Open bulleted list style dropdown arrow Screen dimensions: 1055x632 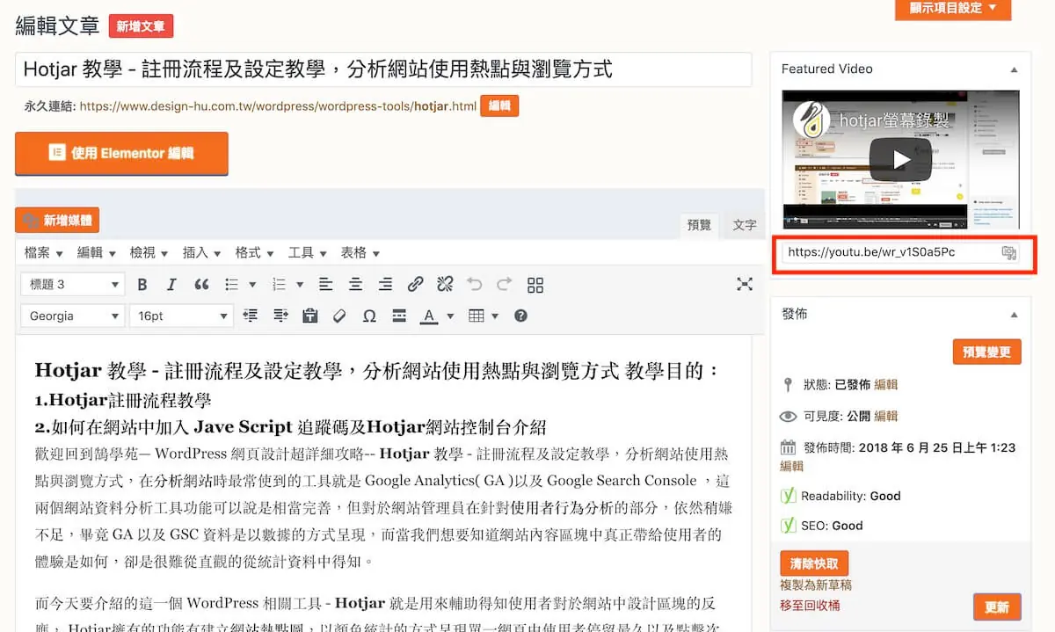[252, 285]
